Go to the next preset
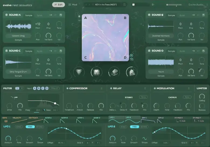Image resolution: width=210 pixels, height=147 pixels. [x=89, y=5]
